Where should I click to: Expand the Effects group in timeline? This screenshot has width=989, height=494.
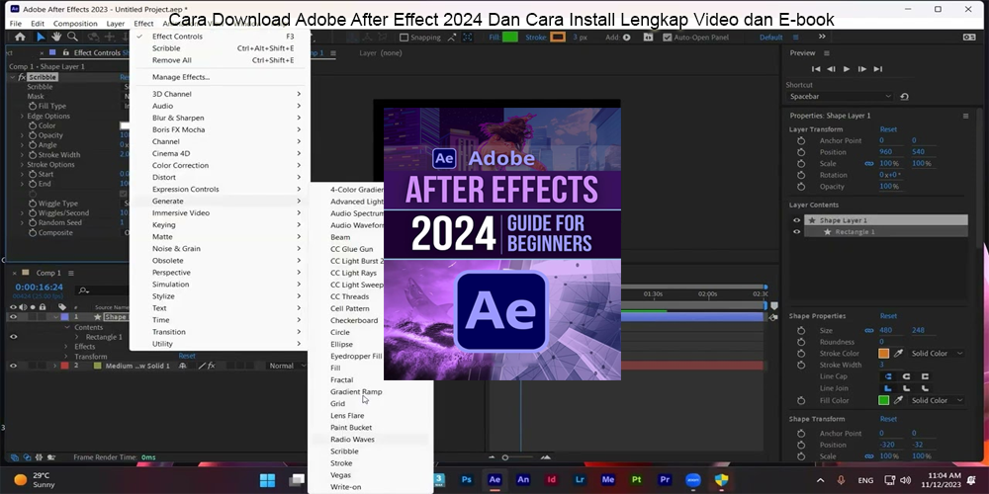[67, 347]
